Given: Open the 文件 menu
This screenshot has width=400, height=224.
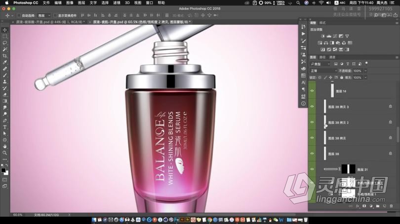Looking at the screenshot, I should [x=46, y=3].
